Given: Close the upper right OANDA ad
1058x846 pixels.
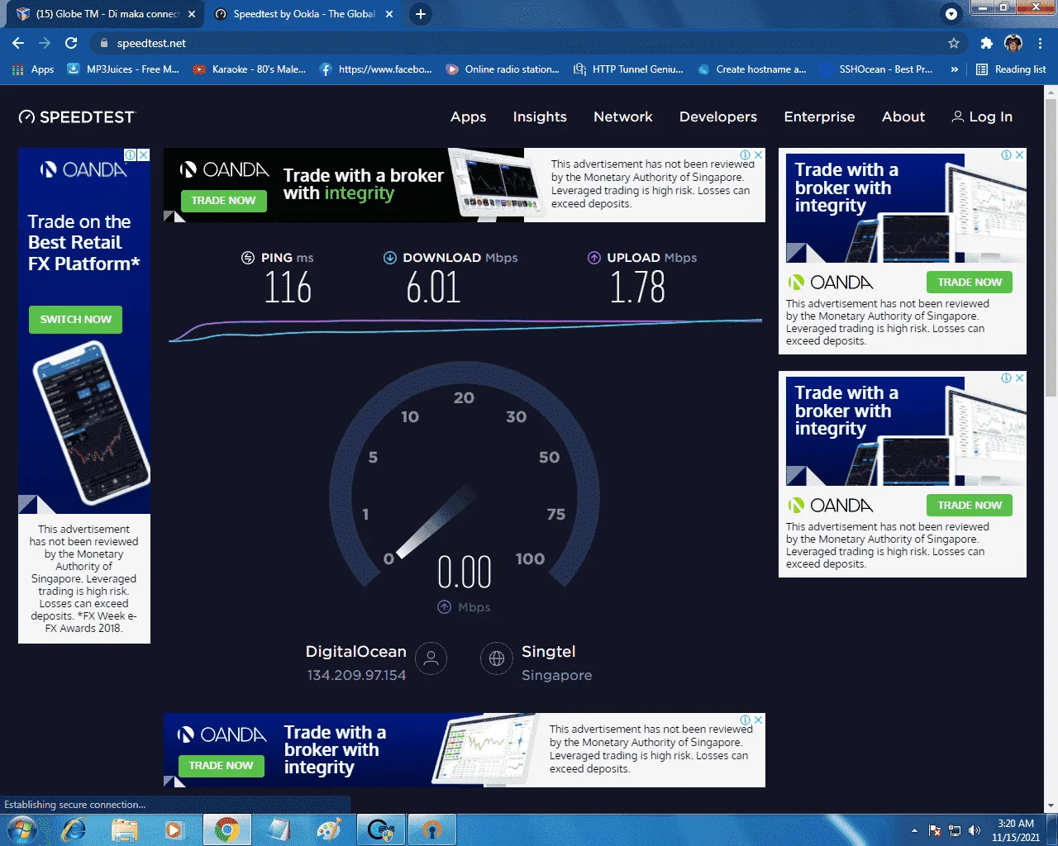Looking at the screenshot, I should 1020,154.
